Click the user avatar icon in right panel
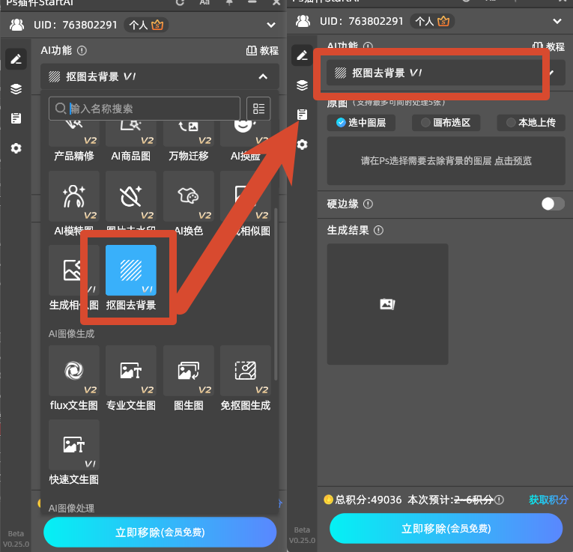 point(303,21)
